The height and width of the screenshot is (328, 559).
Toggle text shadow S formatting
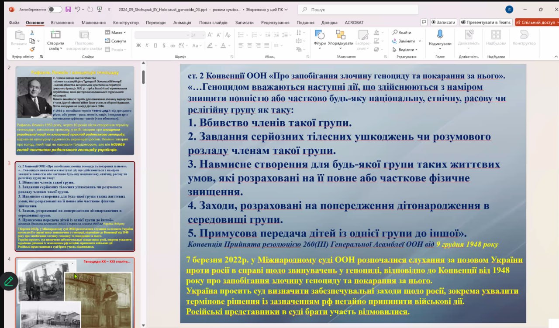tap(163, 45)
